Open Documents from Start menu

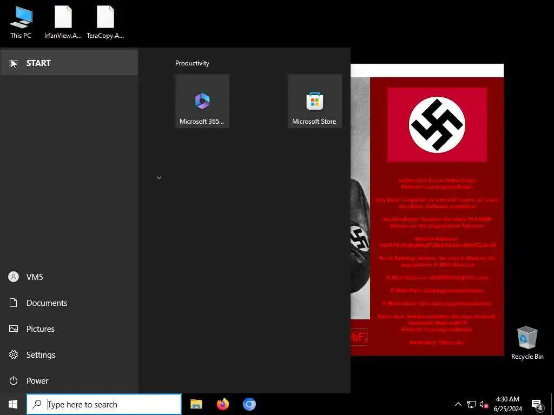pos(69,303)
